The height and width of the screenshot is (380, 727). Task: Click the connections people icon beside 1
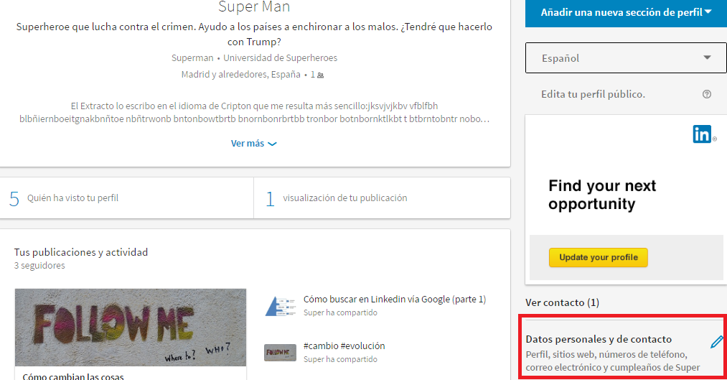pyautogui.click(x=320, y=75)
